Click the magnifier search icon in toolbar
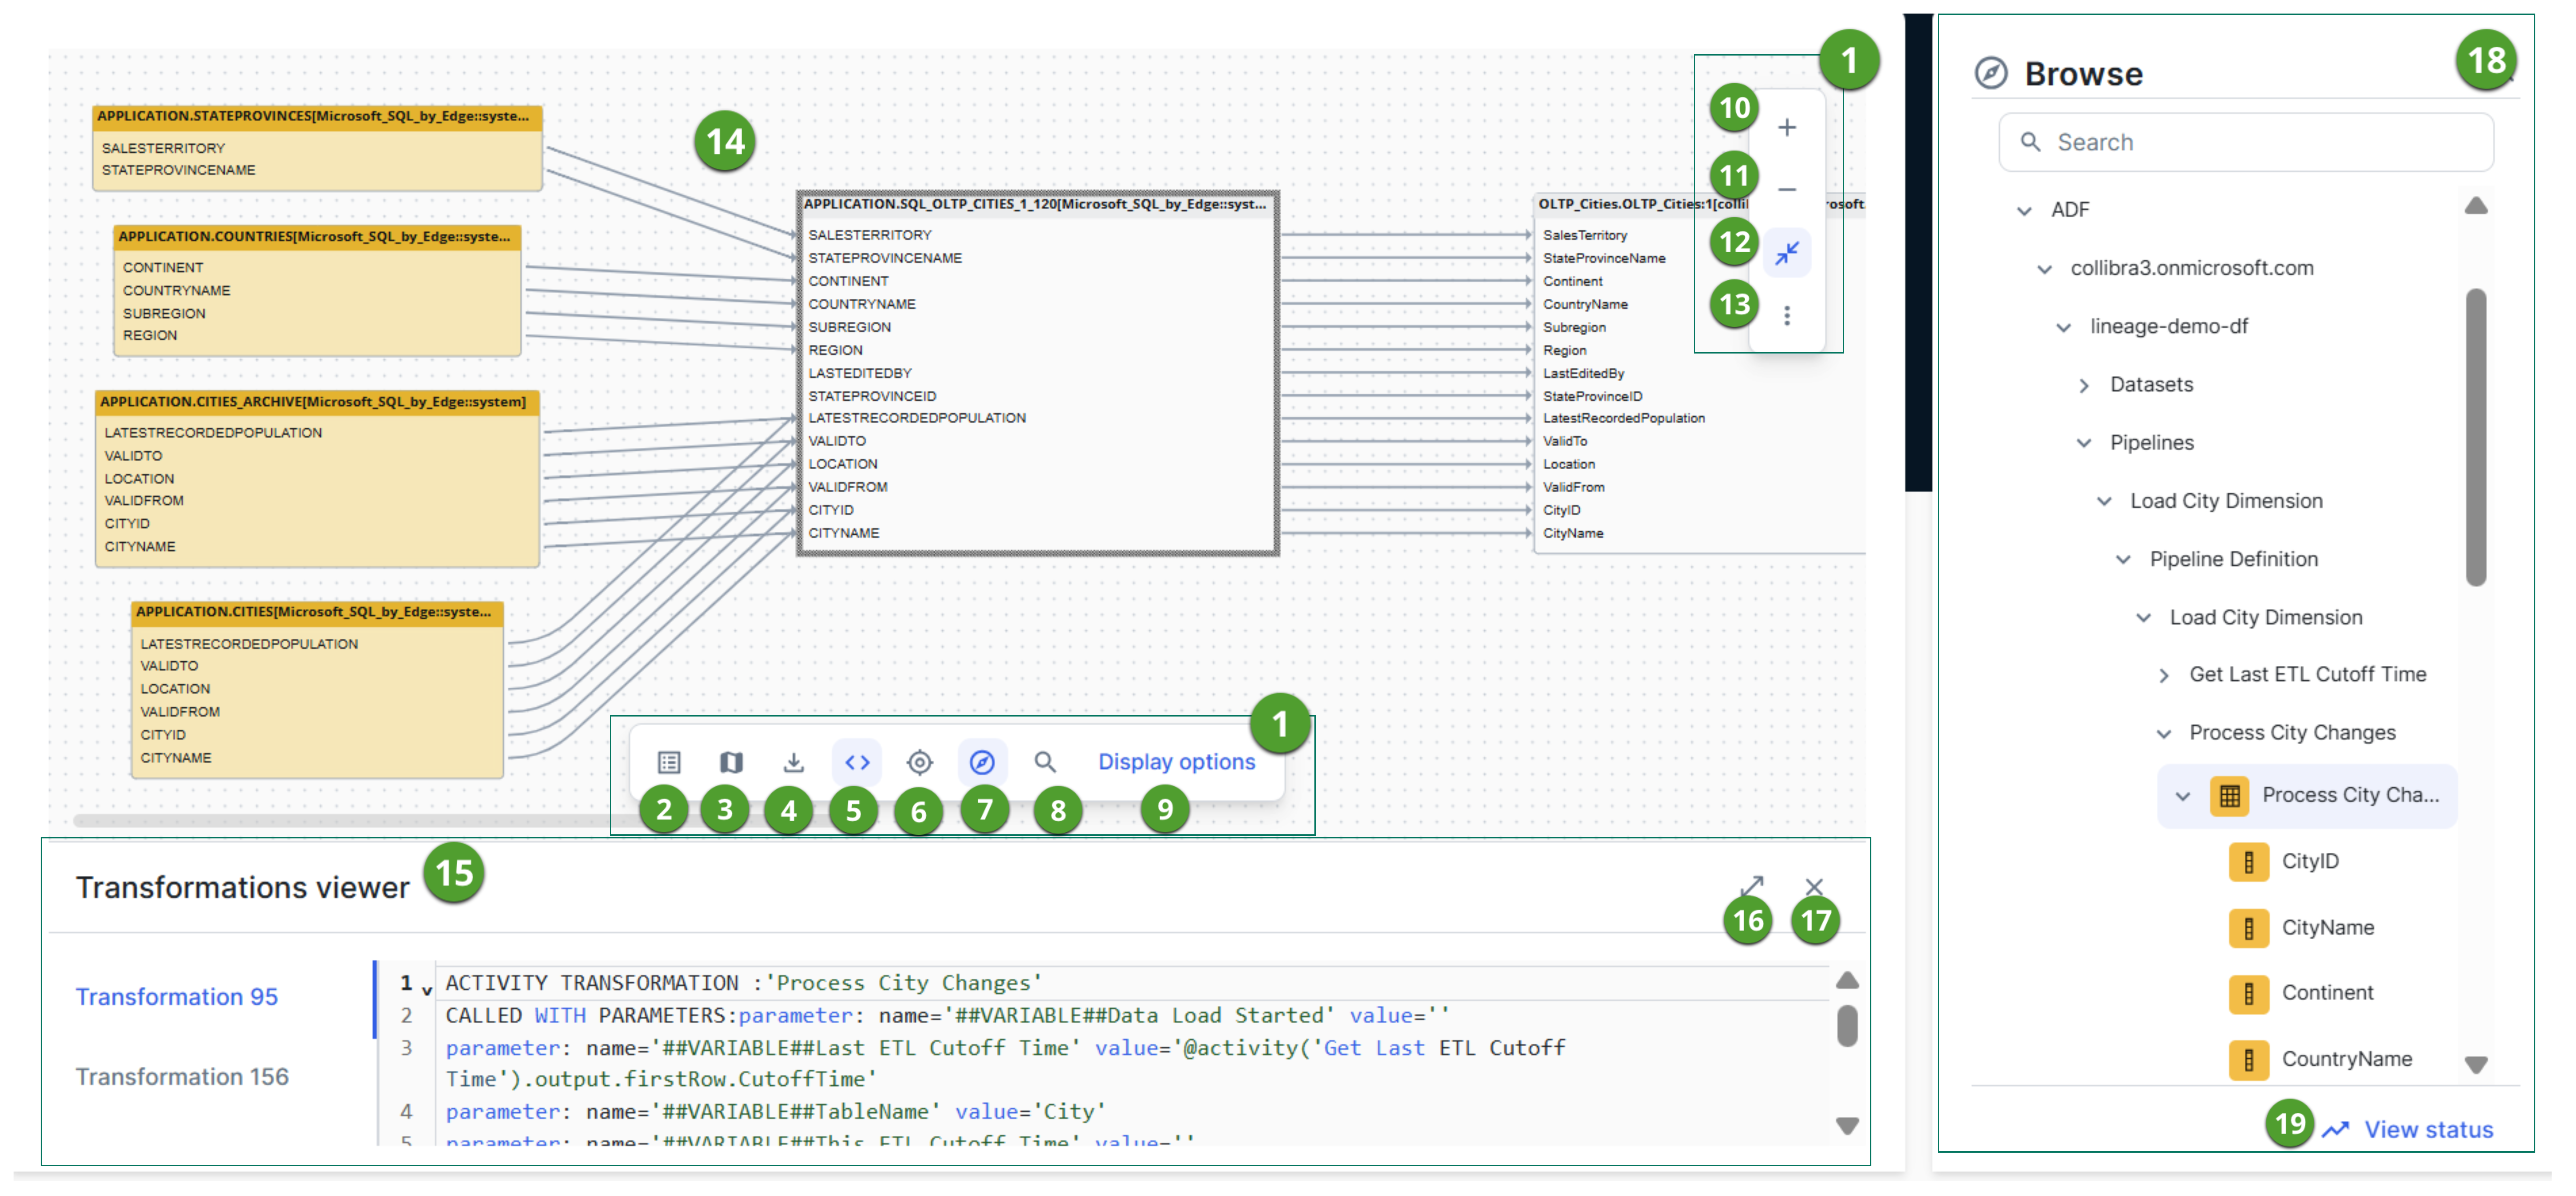This screenshot has height=1196, width=2576. (x=1045, y=762)
